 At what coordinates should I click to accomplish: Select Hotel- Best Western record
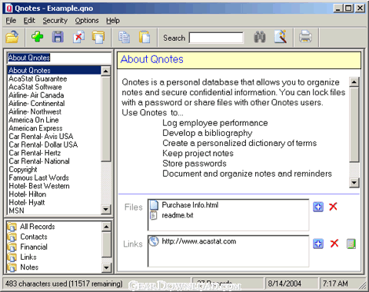pos(55,186)
